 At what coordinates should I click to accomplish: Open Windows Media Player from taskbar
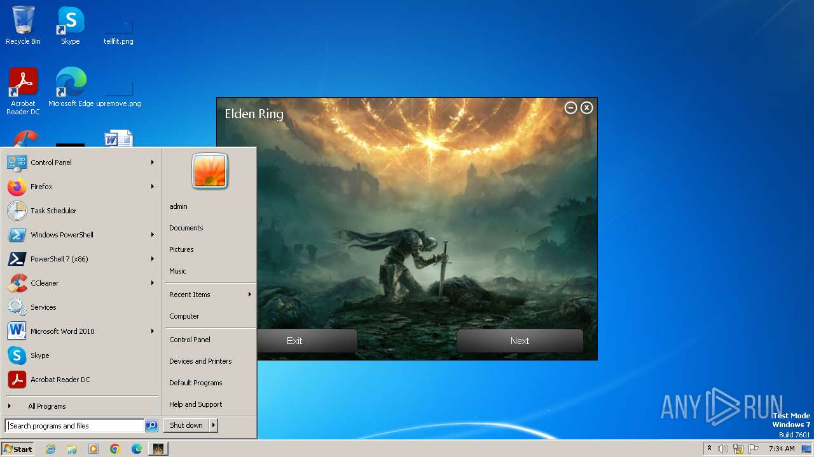93,449
